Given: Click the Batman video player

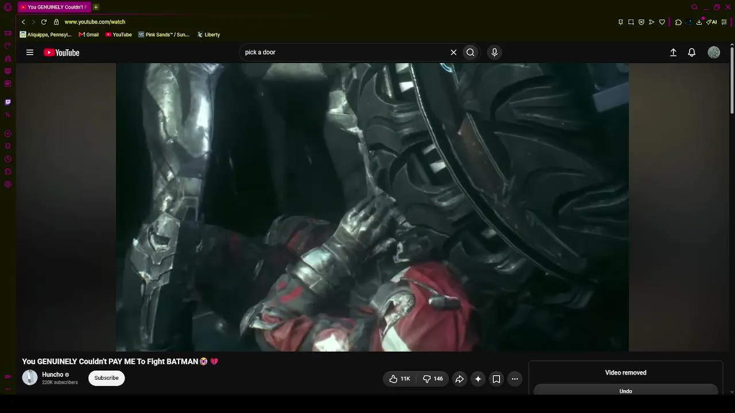Looking at the screenshot, I should pyautogui.click(x=372, y=207).
